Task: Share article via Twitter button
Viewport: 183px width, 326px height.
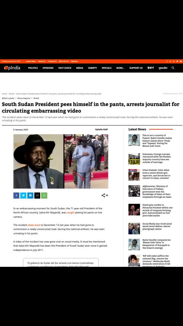Action: [23, 195]
